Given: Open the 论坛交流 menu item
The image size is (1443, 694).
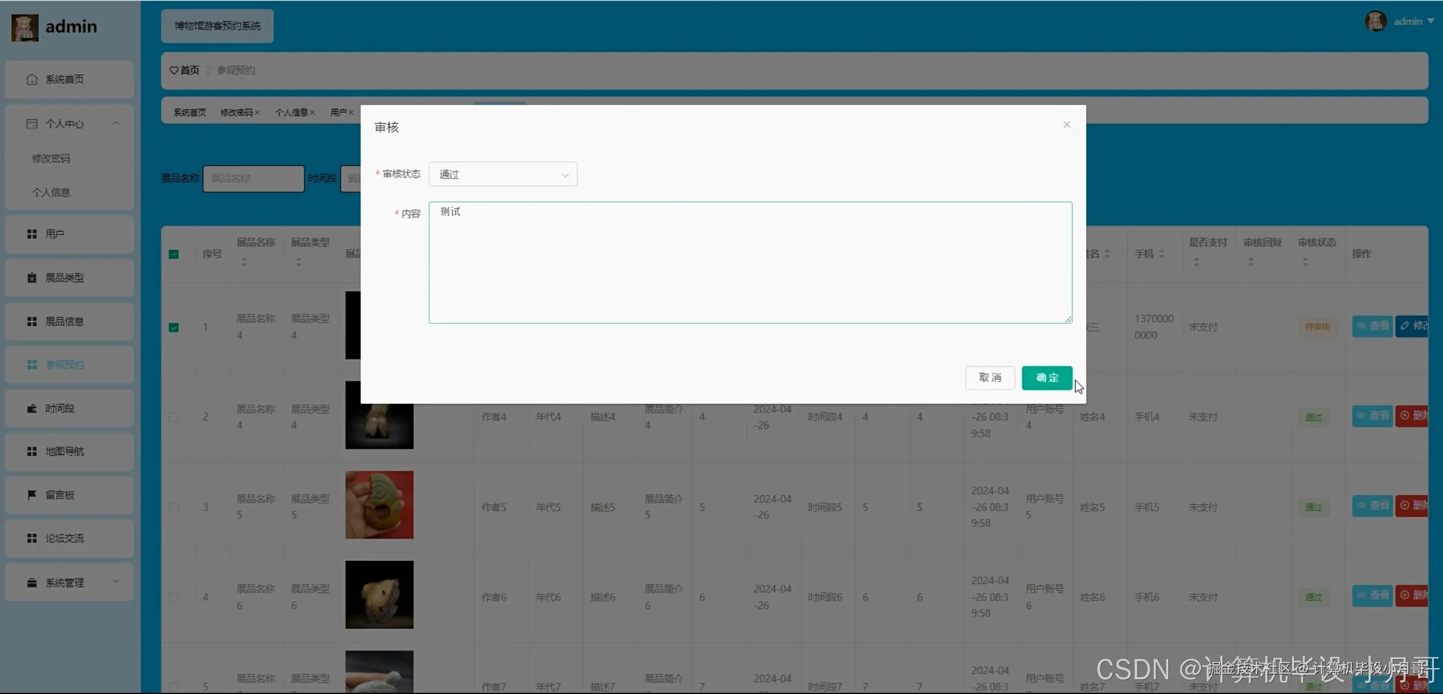Looking at the screenshot, I should point(64,539).
